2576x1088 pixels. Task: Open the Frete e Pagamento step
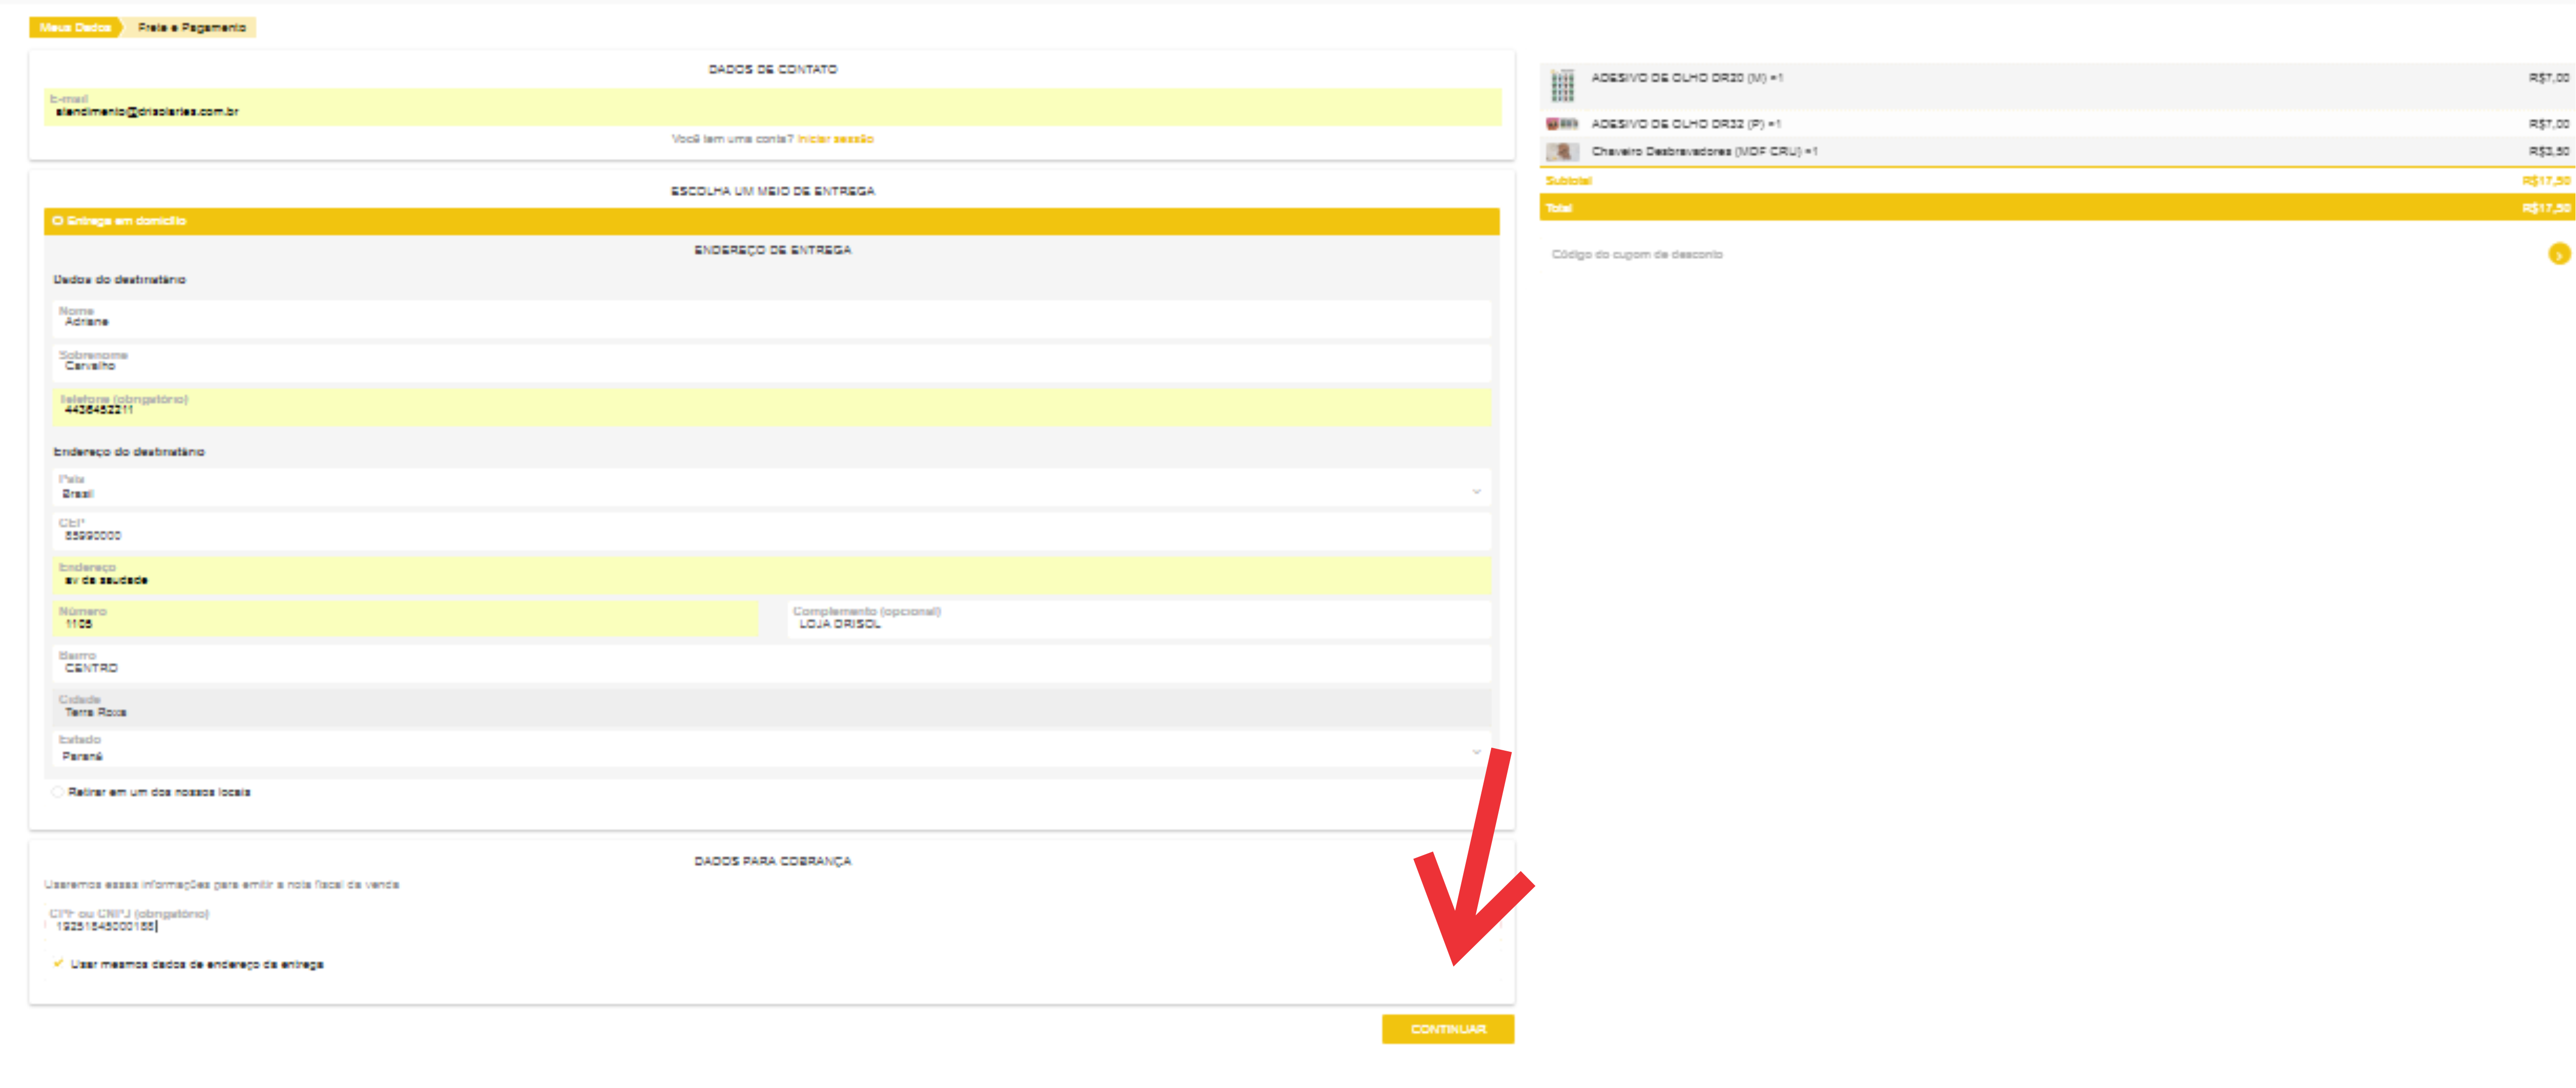[191, 27]
